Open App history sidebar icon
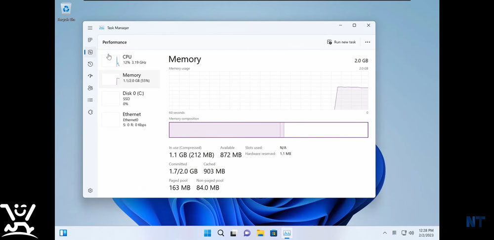This screenshot has width=494, height=240. 90,64
